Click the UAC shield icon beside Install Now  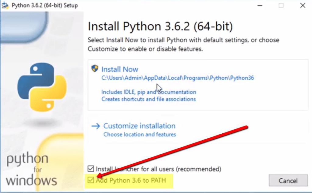[95, 68]
